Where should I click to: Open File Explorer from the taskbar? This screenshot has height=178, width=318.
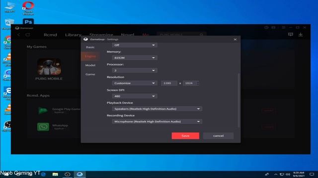pos(55,174)
